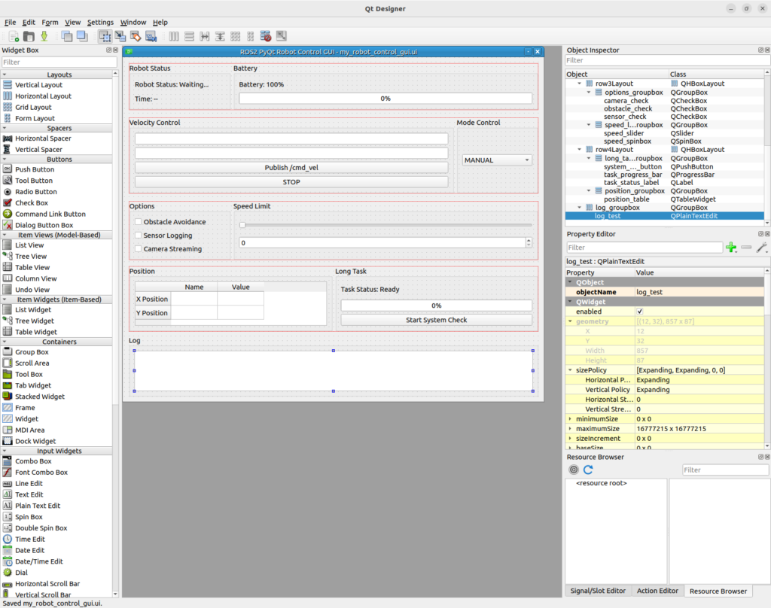Expand the minimumSize property
The image size is (771, 608).
pyautogui.click(x=571, y=419)
